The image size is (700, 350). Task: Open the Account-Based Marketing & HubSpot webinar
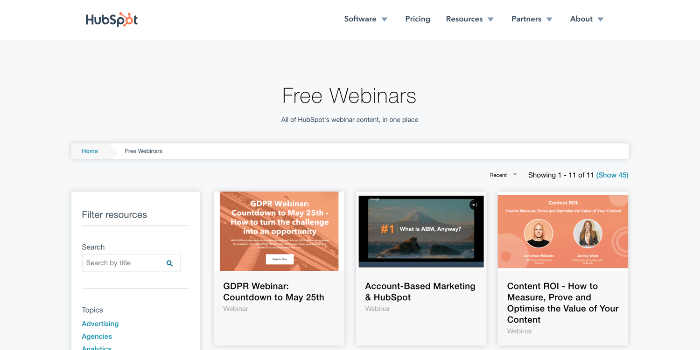420,291
